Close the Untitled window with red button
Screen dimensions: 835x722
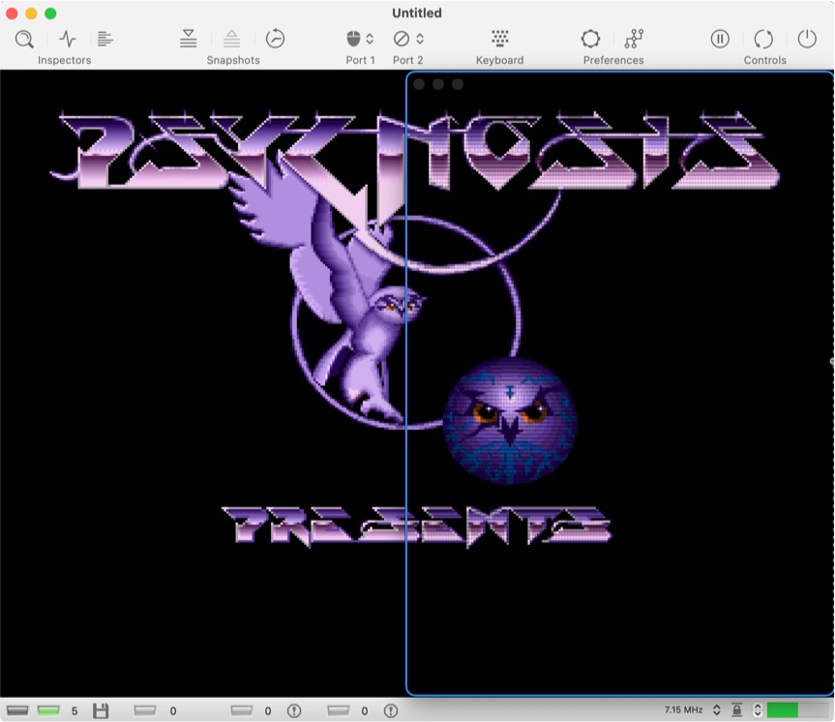12,14
